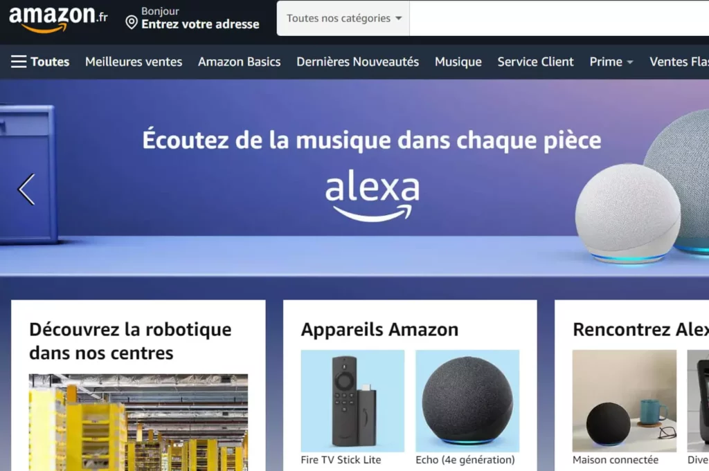Image resolution: width=709 pixels, height=471 pixels.
Task: Expand the Prime menu dropdown arrow
Action: 630,62
